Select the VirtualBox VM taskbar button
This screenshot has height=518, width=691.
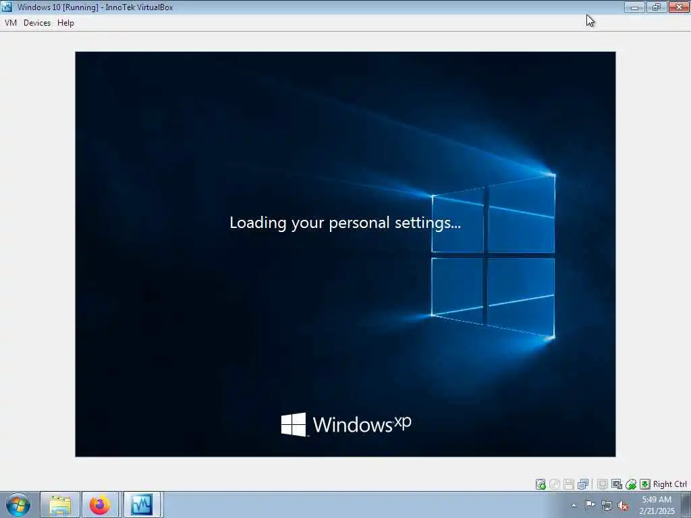pyautogui.click(x=142, y=505)
